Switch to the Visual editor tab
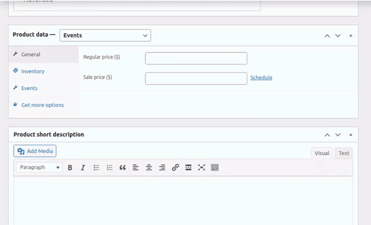 point(322,153)
